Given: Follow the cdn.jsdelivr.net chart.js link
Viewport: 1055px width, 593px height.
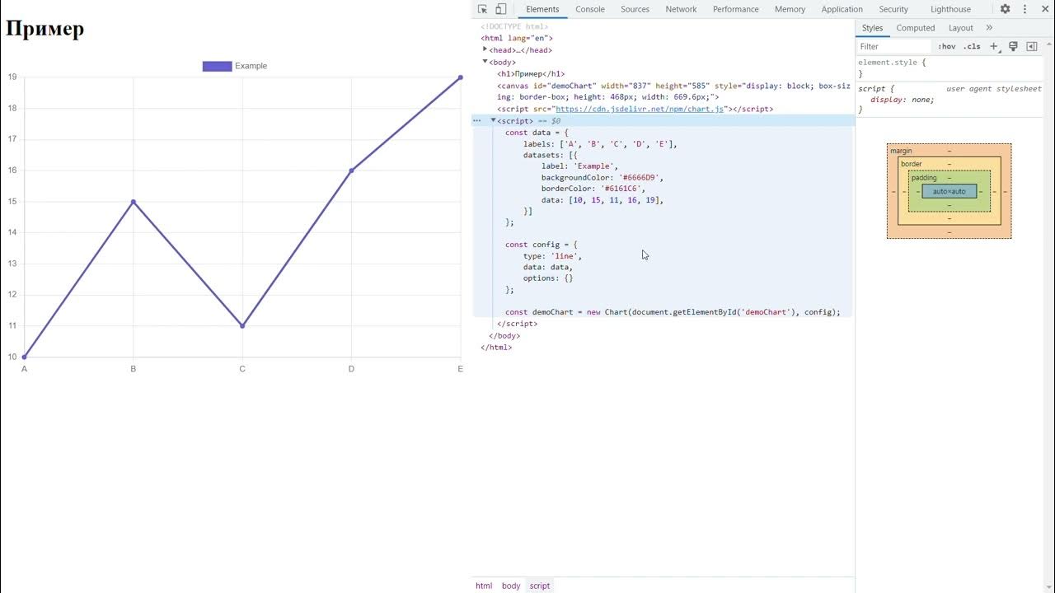Looking at the screenshot, I should [640, 109].
